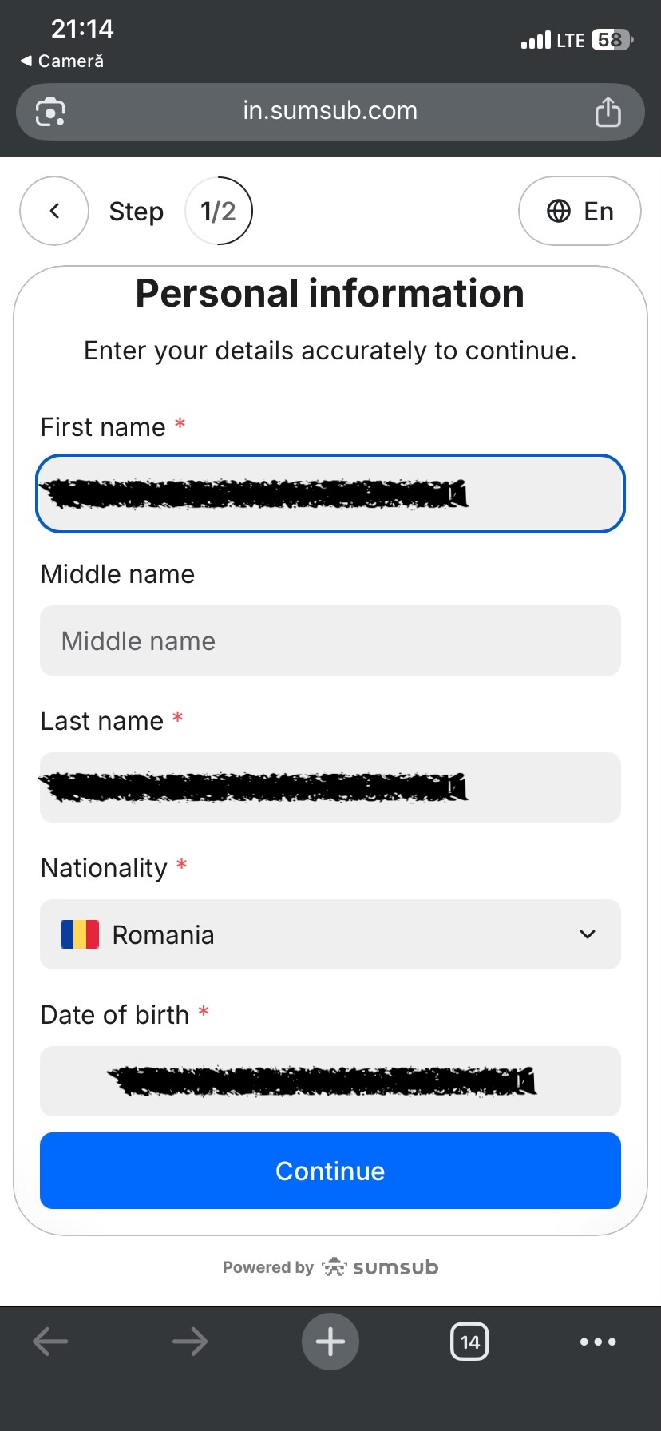Click the Nationality dropdown chevron arrow

(588, 934)
